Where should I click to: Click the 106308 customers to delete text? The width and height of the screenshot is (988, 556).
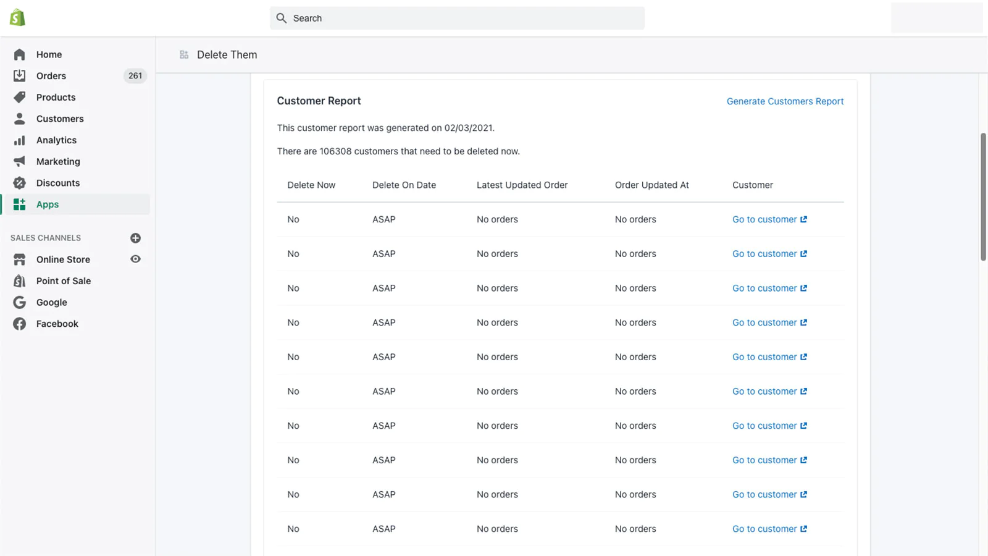click(398, 151)
